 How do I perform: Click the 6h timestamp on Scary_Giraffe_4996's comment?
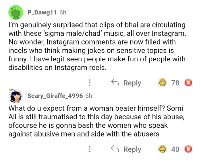pyautogui.click(x=89, y=95)
